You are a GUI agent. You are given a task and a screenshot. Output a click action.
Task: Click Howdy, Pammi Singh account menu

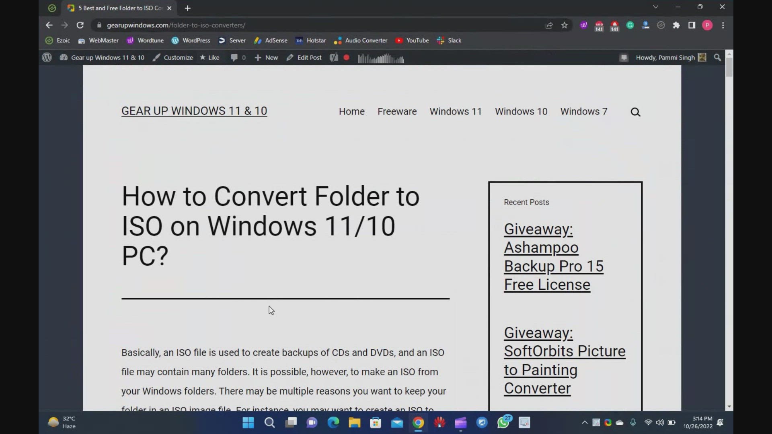point(671,57)
